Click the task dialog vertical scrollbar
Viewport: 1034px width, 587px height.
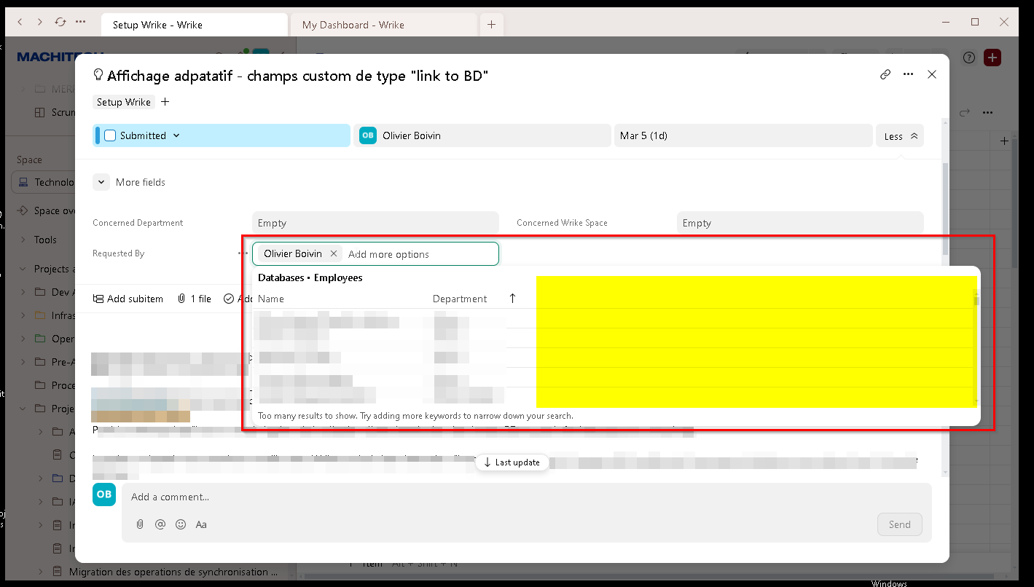946,208
